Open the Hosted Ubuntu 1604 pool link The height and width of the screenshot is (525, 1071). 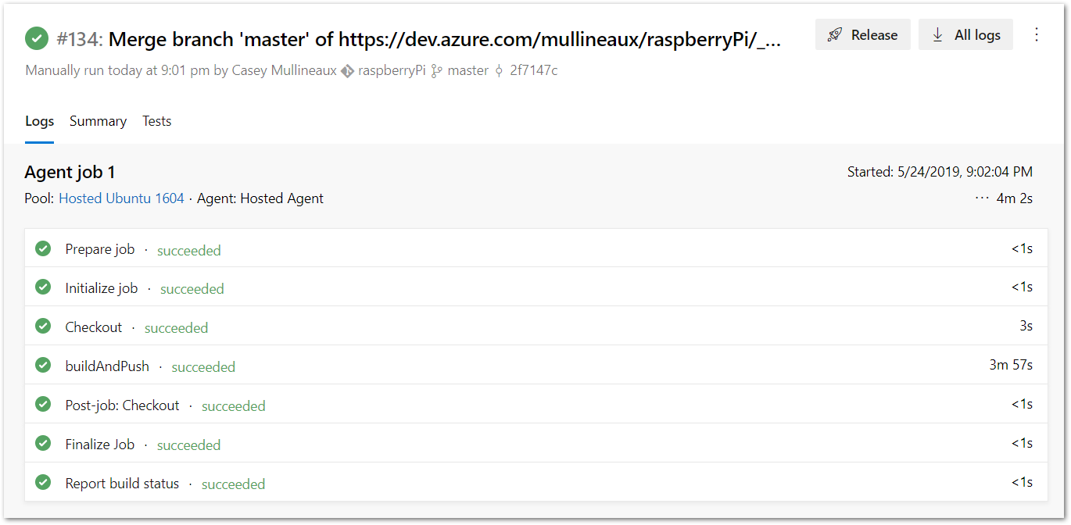coord(121,198)
